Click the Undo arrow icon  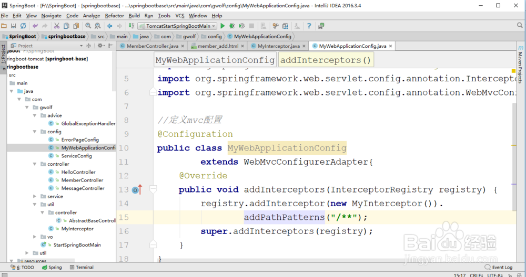click(35, 26)
